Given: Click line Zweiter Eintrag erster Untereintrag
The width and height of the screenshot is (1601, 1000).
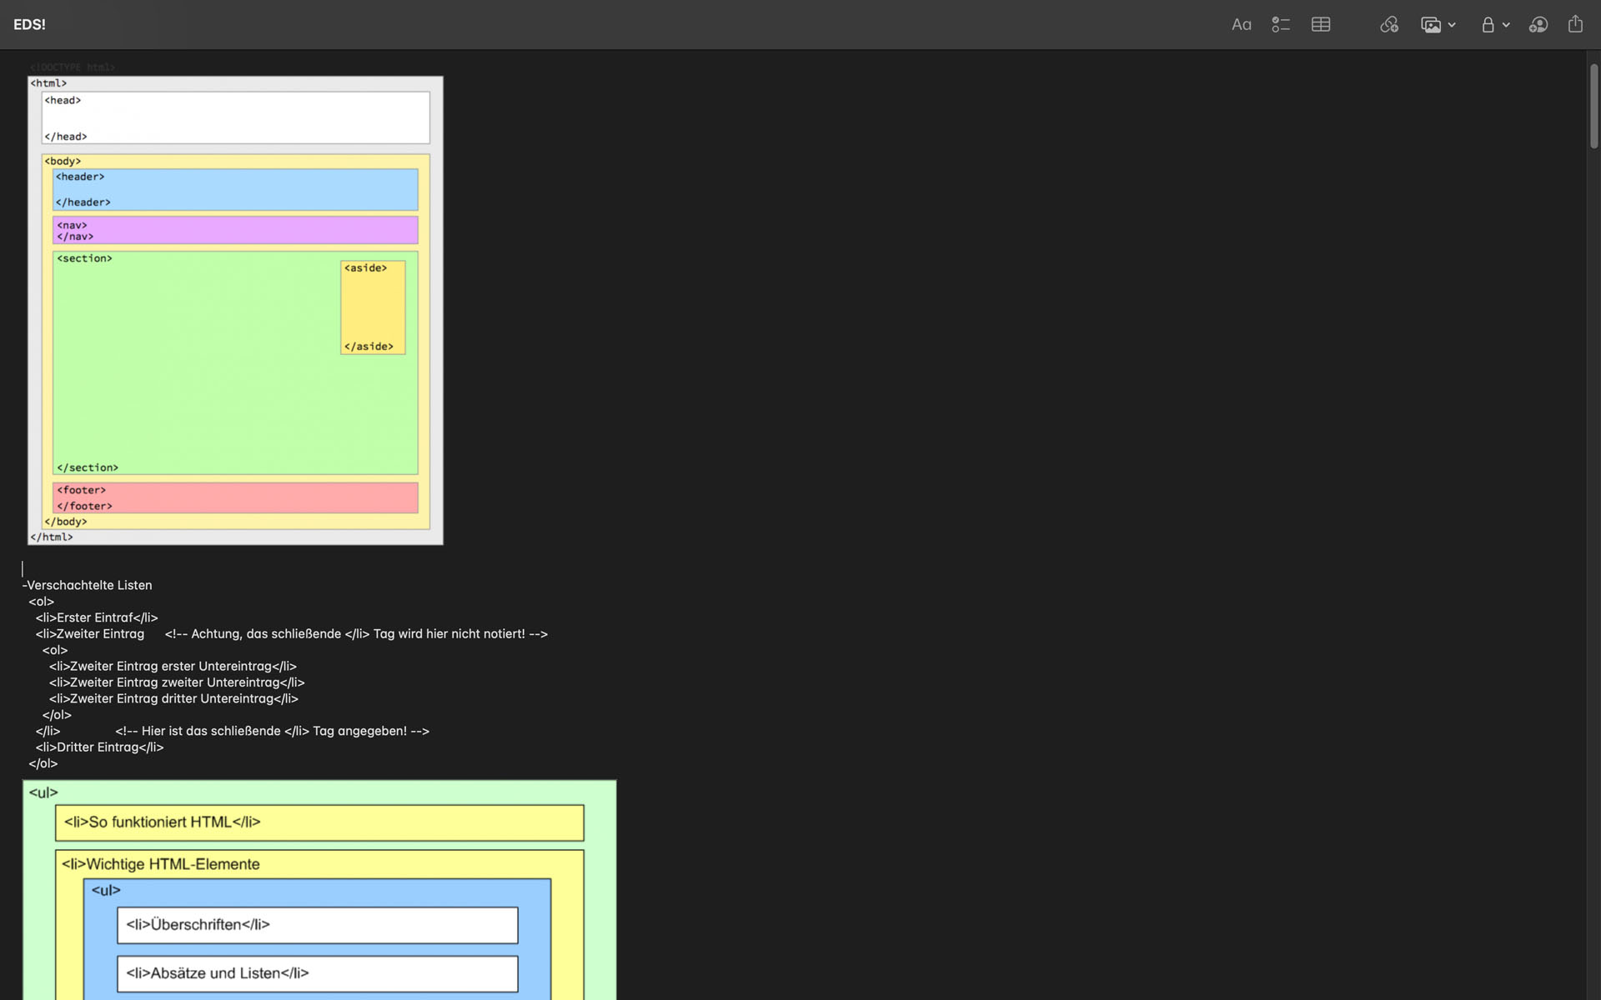Looking at the screenshot, I should (x=173, y=667).
